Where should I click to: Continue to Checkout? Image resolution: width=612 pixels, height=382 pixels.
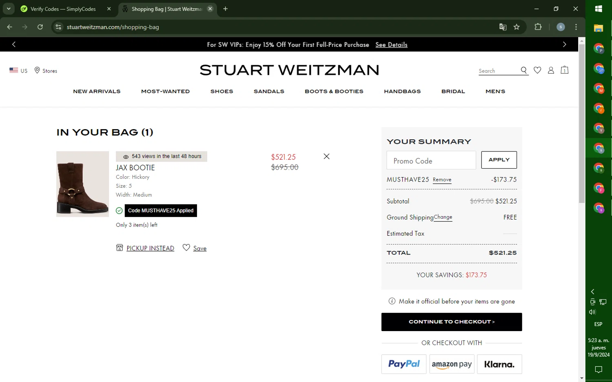(452, 322)
